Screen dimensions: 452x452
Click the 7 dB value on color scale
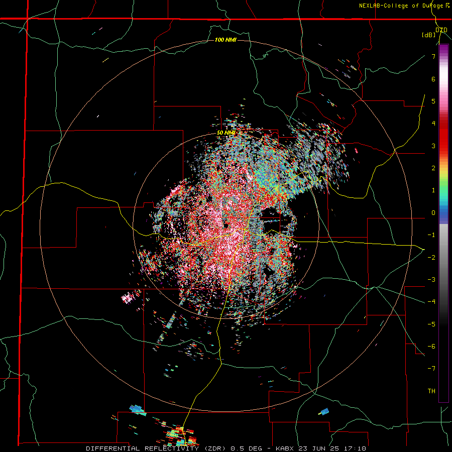tap(433, 56)
